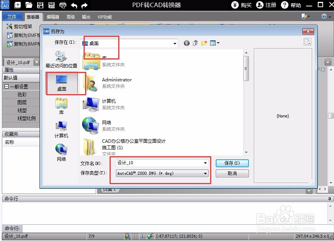Toggle ortho mode in the status bar
This screenshot has height=241, width=334.
click(x=142, y=236)
